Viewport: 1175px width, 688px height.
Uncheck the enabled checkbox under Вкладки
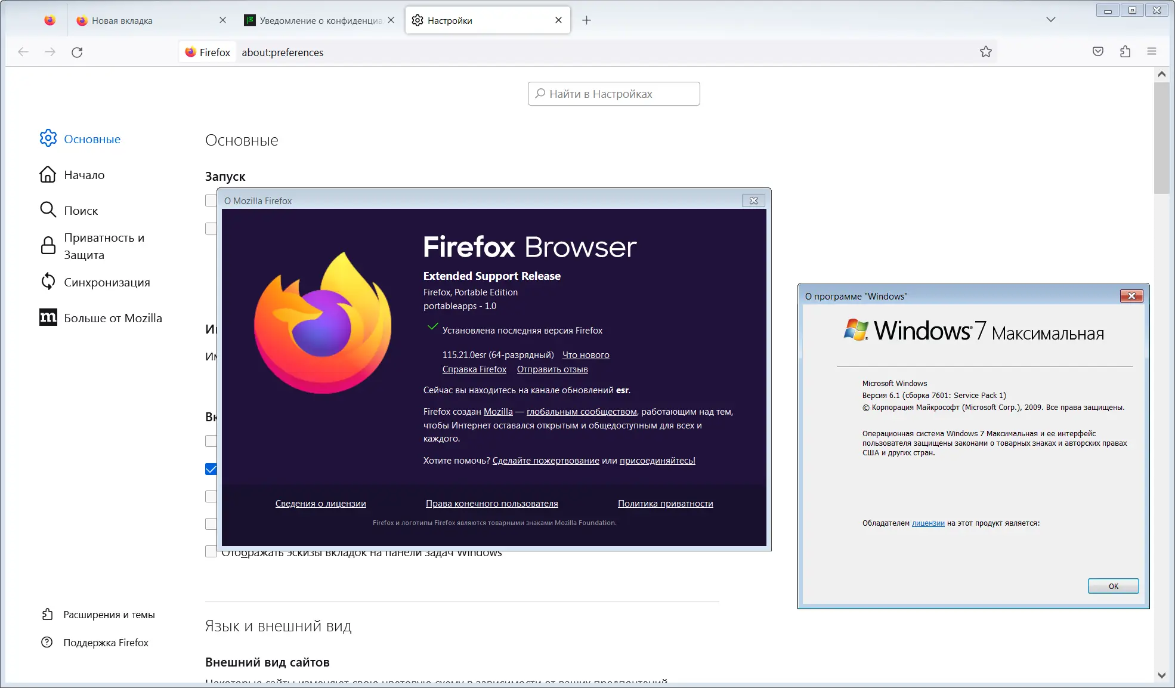[211, 469]
